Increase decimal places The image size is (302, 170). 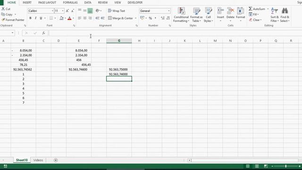[x=163, y=18]
